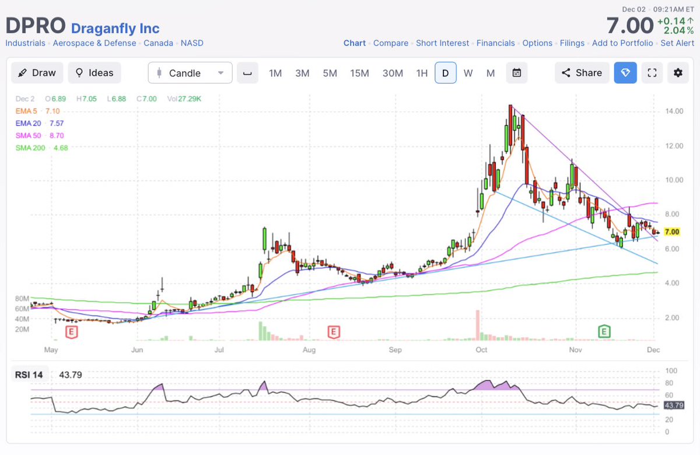This screenshot has width=700, height=455.
Task: Click the blue diamond premium icon
Action: [x=625, y=73]
